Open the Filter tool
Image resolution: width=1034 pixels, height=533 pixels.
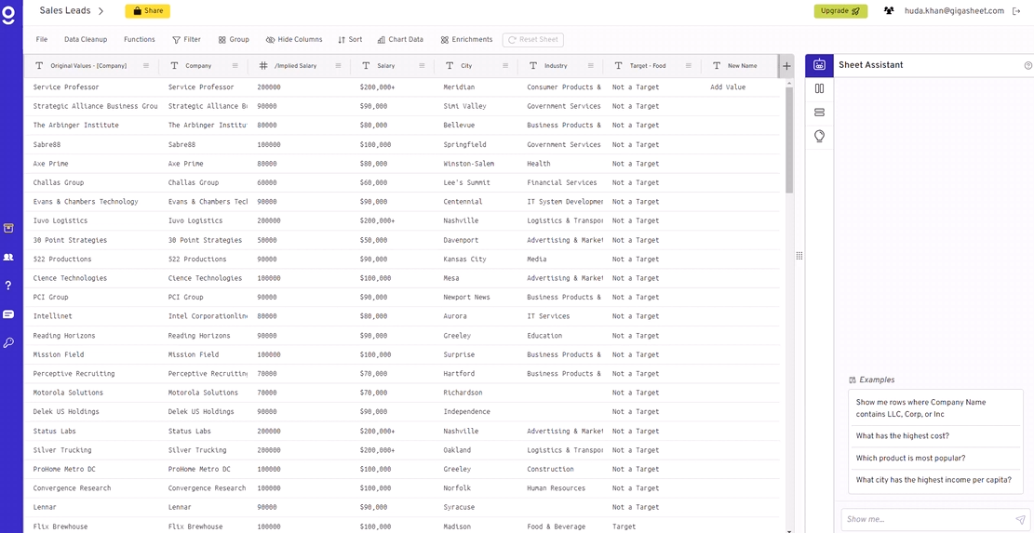[x=187, y=39]
